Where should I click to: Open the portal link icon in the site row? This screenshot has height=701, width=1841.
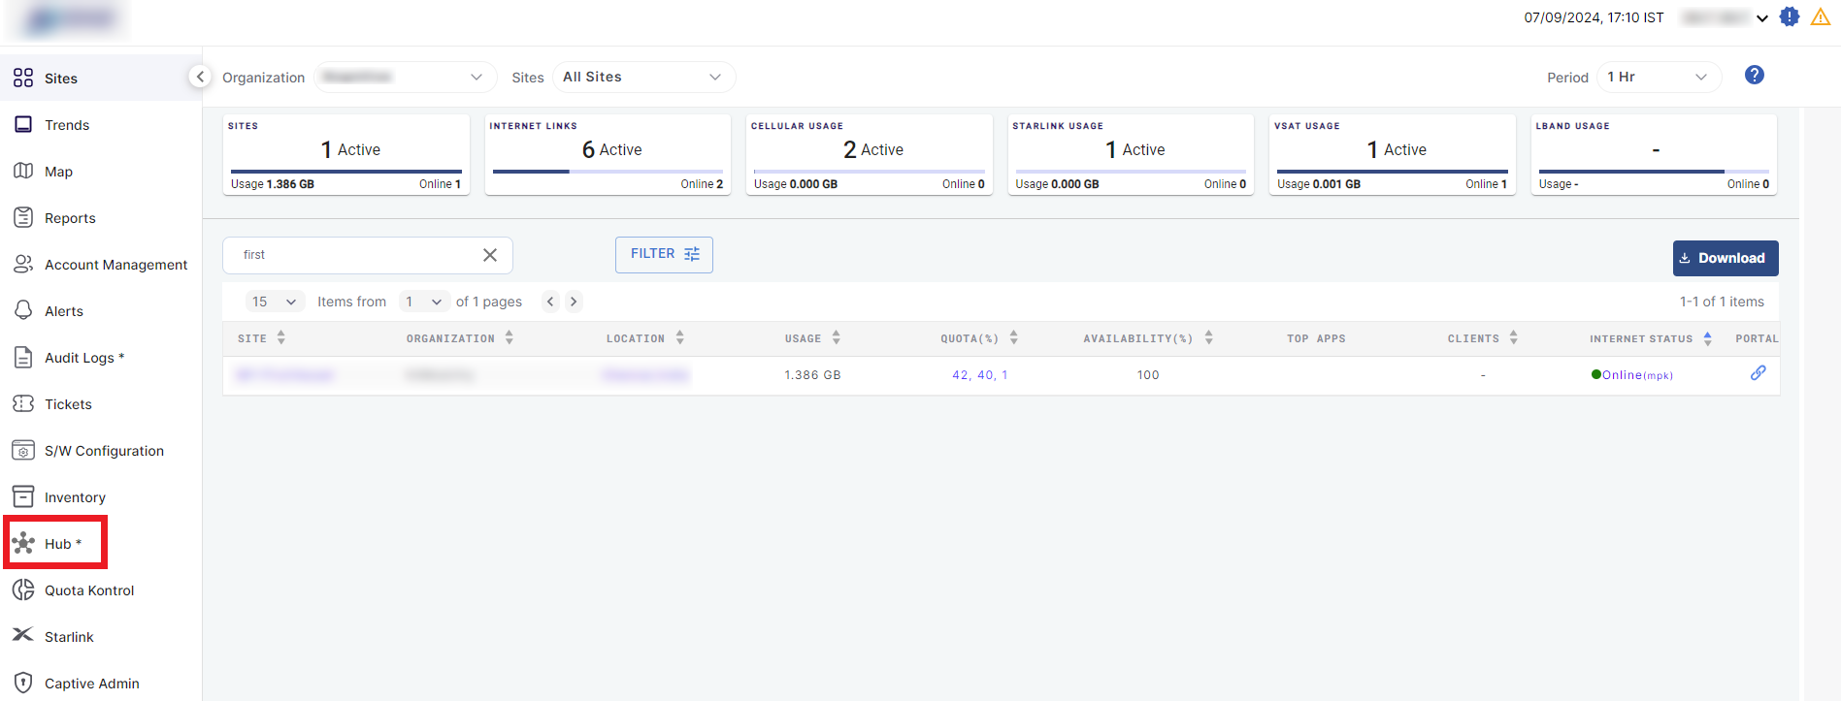pyautogui.click(x=1758, y=373)
